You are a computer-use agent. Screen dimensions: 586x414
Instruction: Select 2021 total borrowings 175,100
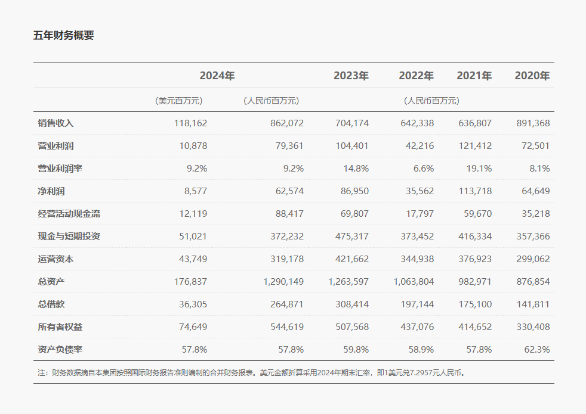coord(475,304)
